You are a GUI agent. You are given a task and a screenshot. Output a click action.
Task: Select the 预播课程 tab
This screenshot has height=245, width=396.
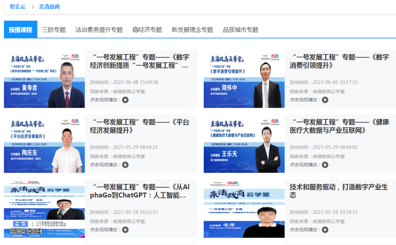21,30
